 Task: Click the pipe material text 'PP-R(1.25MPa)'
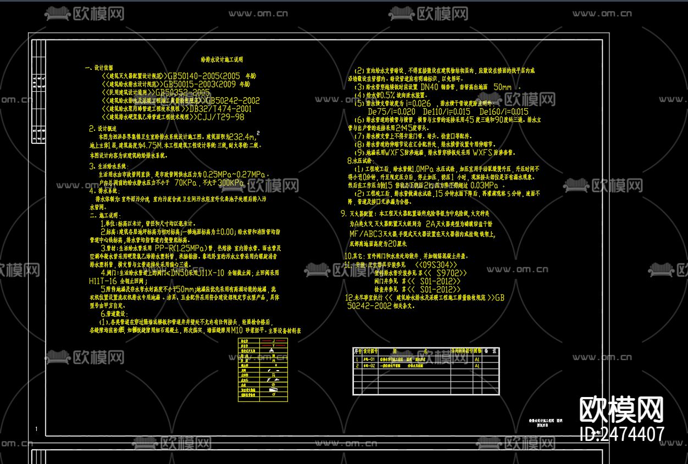(x=182, y=248)
